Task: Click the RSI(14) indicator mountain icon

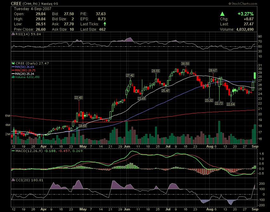Action: [13, 34]
